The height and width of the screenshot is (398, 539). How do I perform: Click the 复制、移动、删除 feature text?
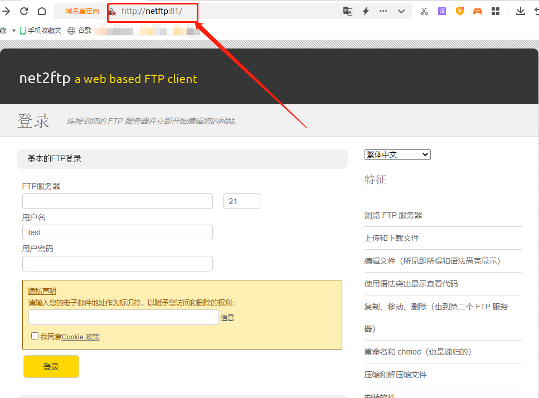click(436, 318)
